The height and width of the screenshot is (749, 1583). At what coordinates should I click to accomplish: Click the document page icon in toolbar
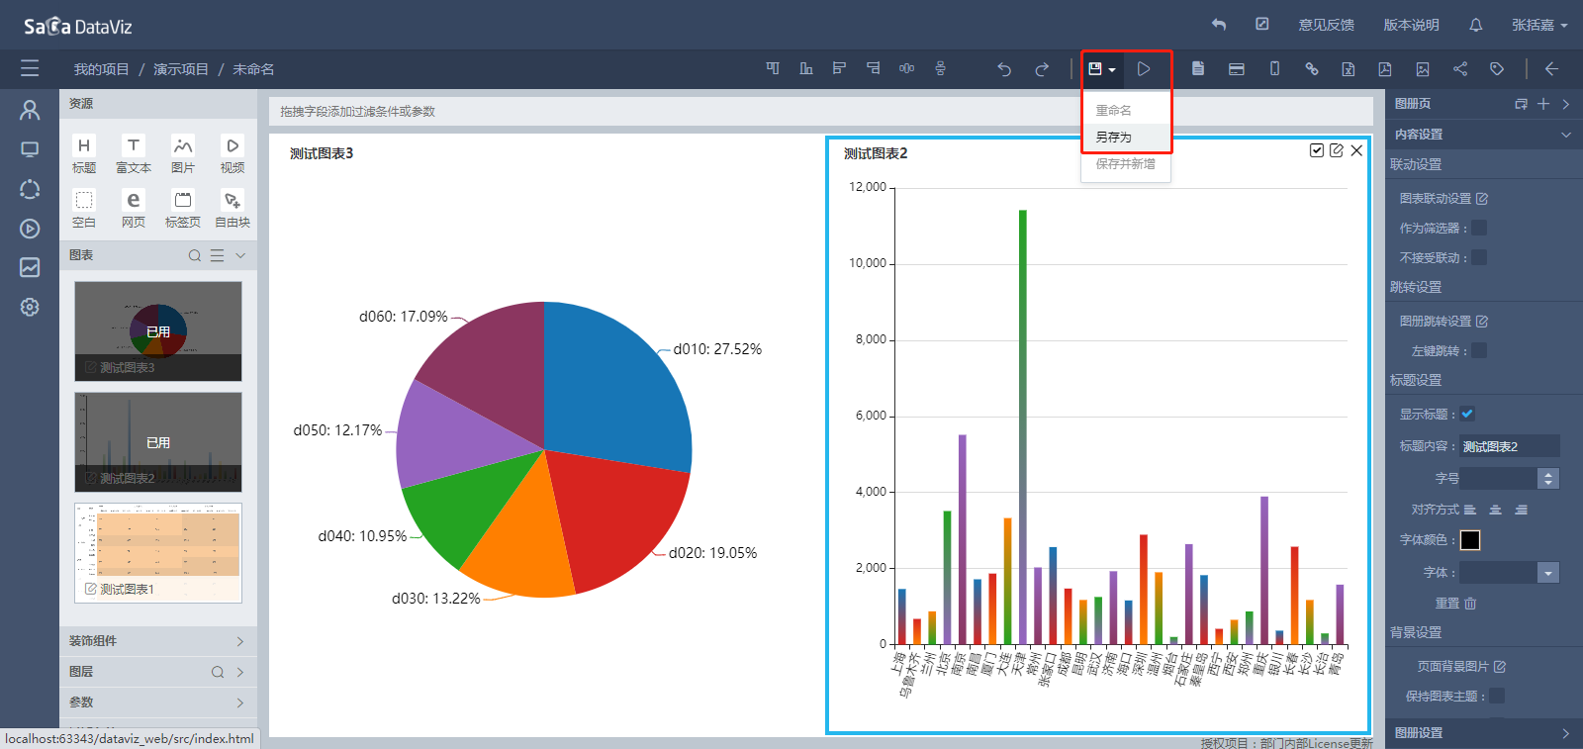pos(1198,68)
